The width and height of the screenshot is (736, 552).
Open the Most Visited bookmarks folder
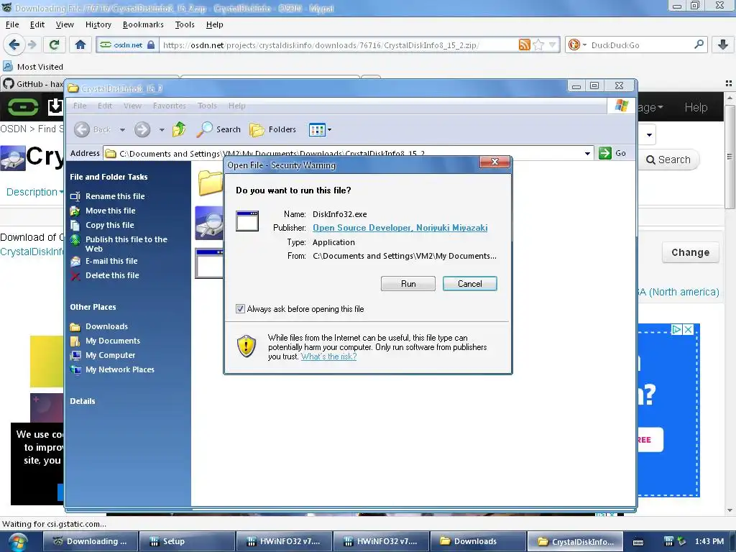33,67
